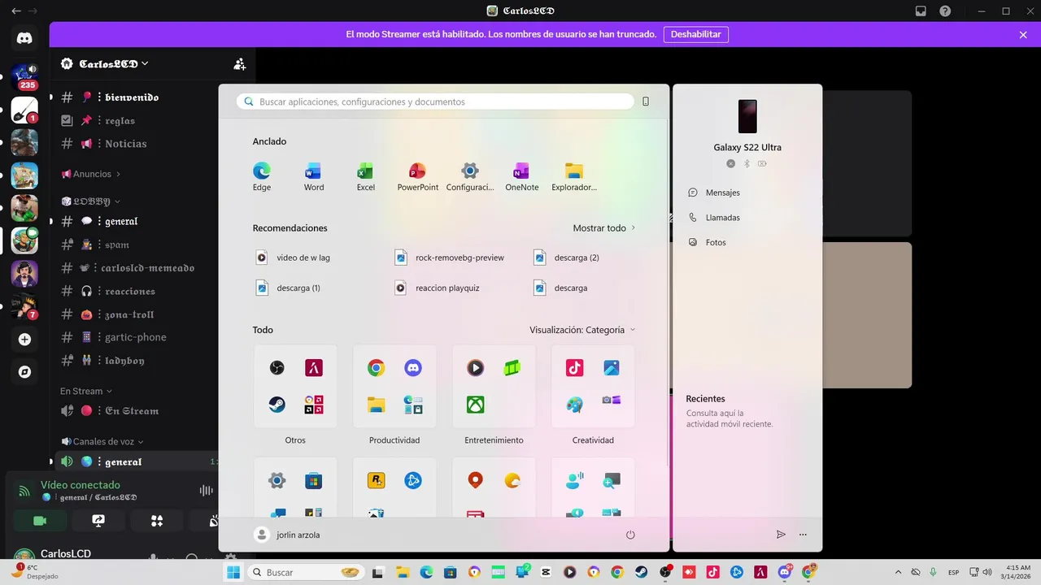Open Excel in the Start menu
1041x585 pixels.
[x=365, y=176]
